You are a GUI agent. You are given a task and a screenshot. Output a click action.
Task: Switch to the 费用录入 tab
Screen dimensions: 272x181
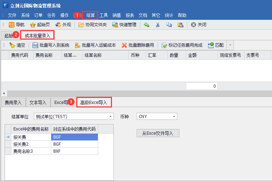pos(13,103)
